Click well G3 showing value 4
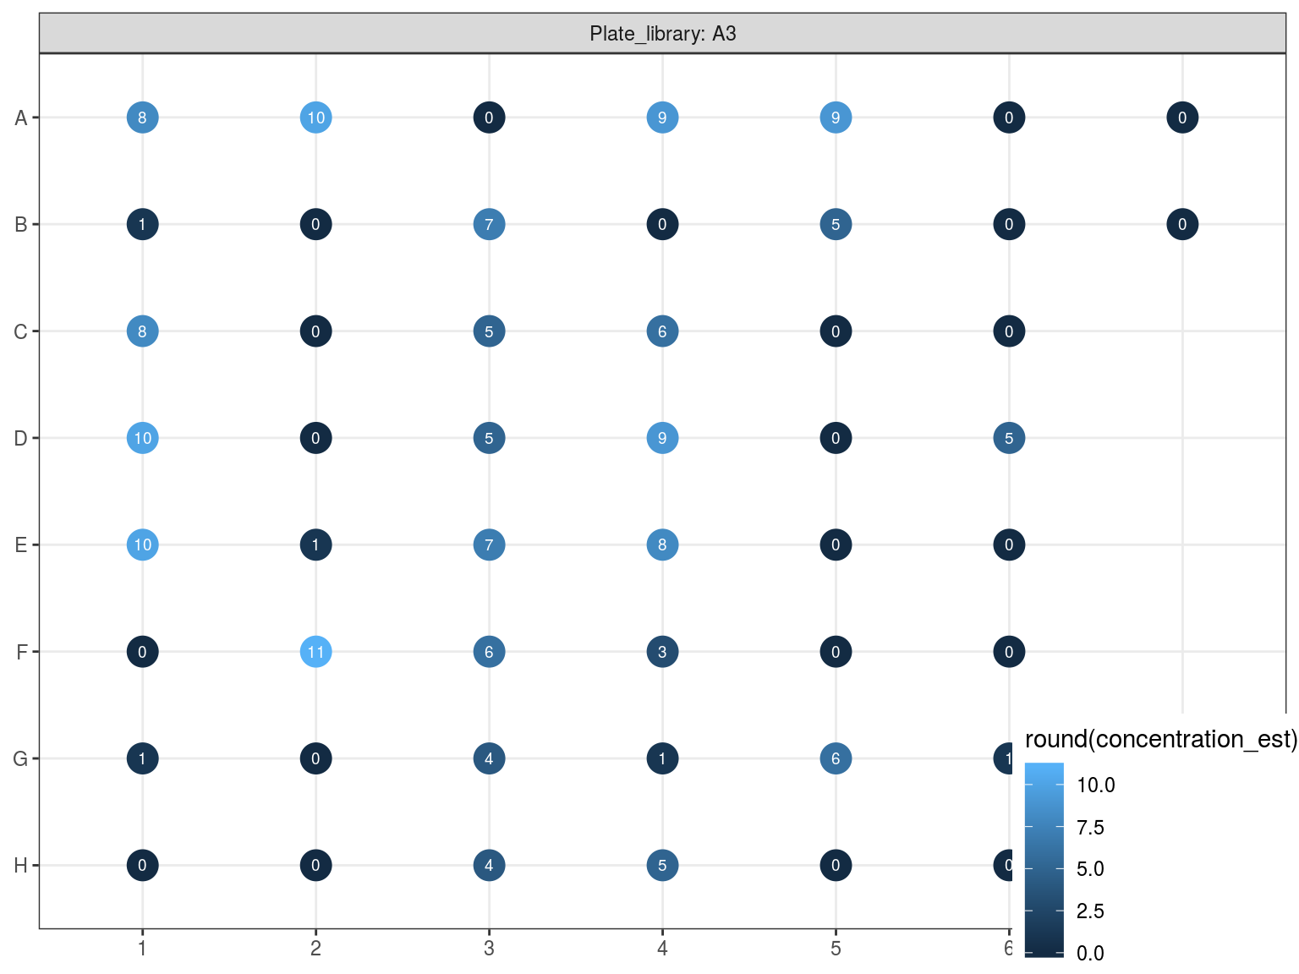1299x974 pixels. click(x=489, y=758)
